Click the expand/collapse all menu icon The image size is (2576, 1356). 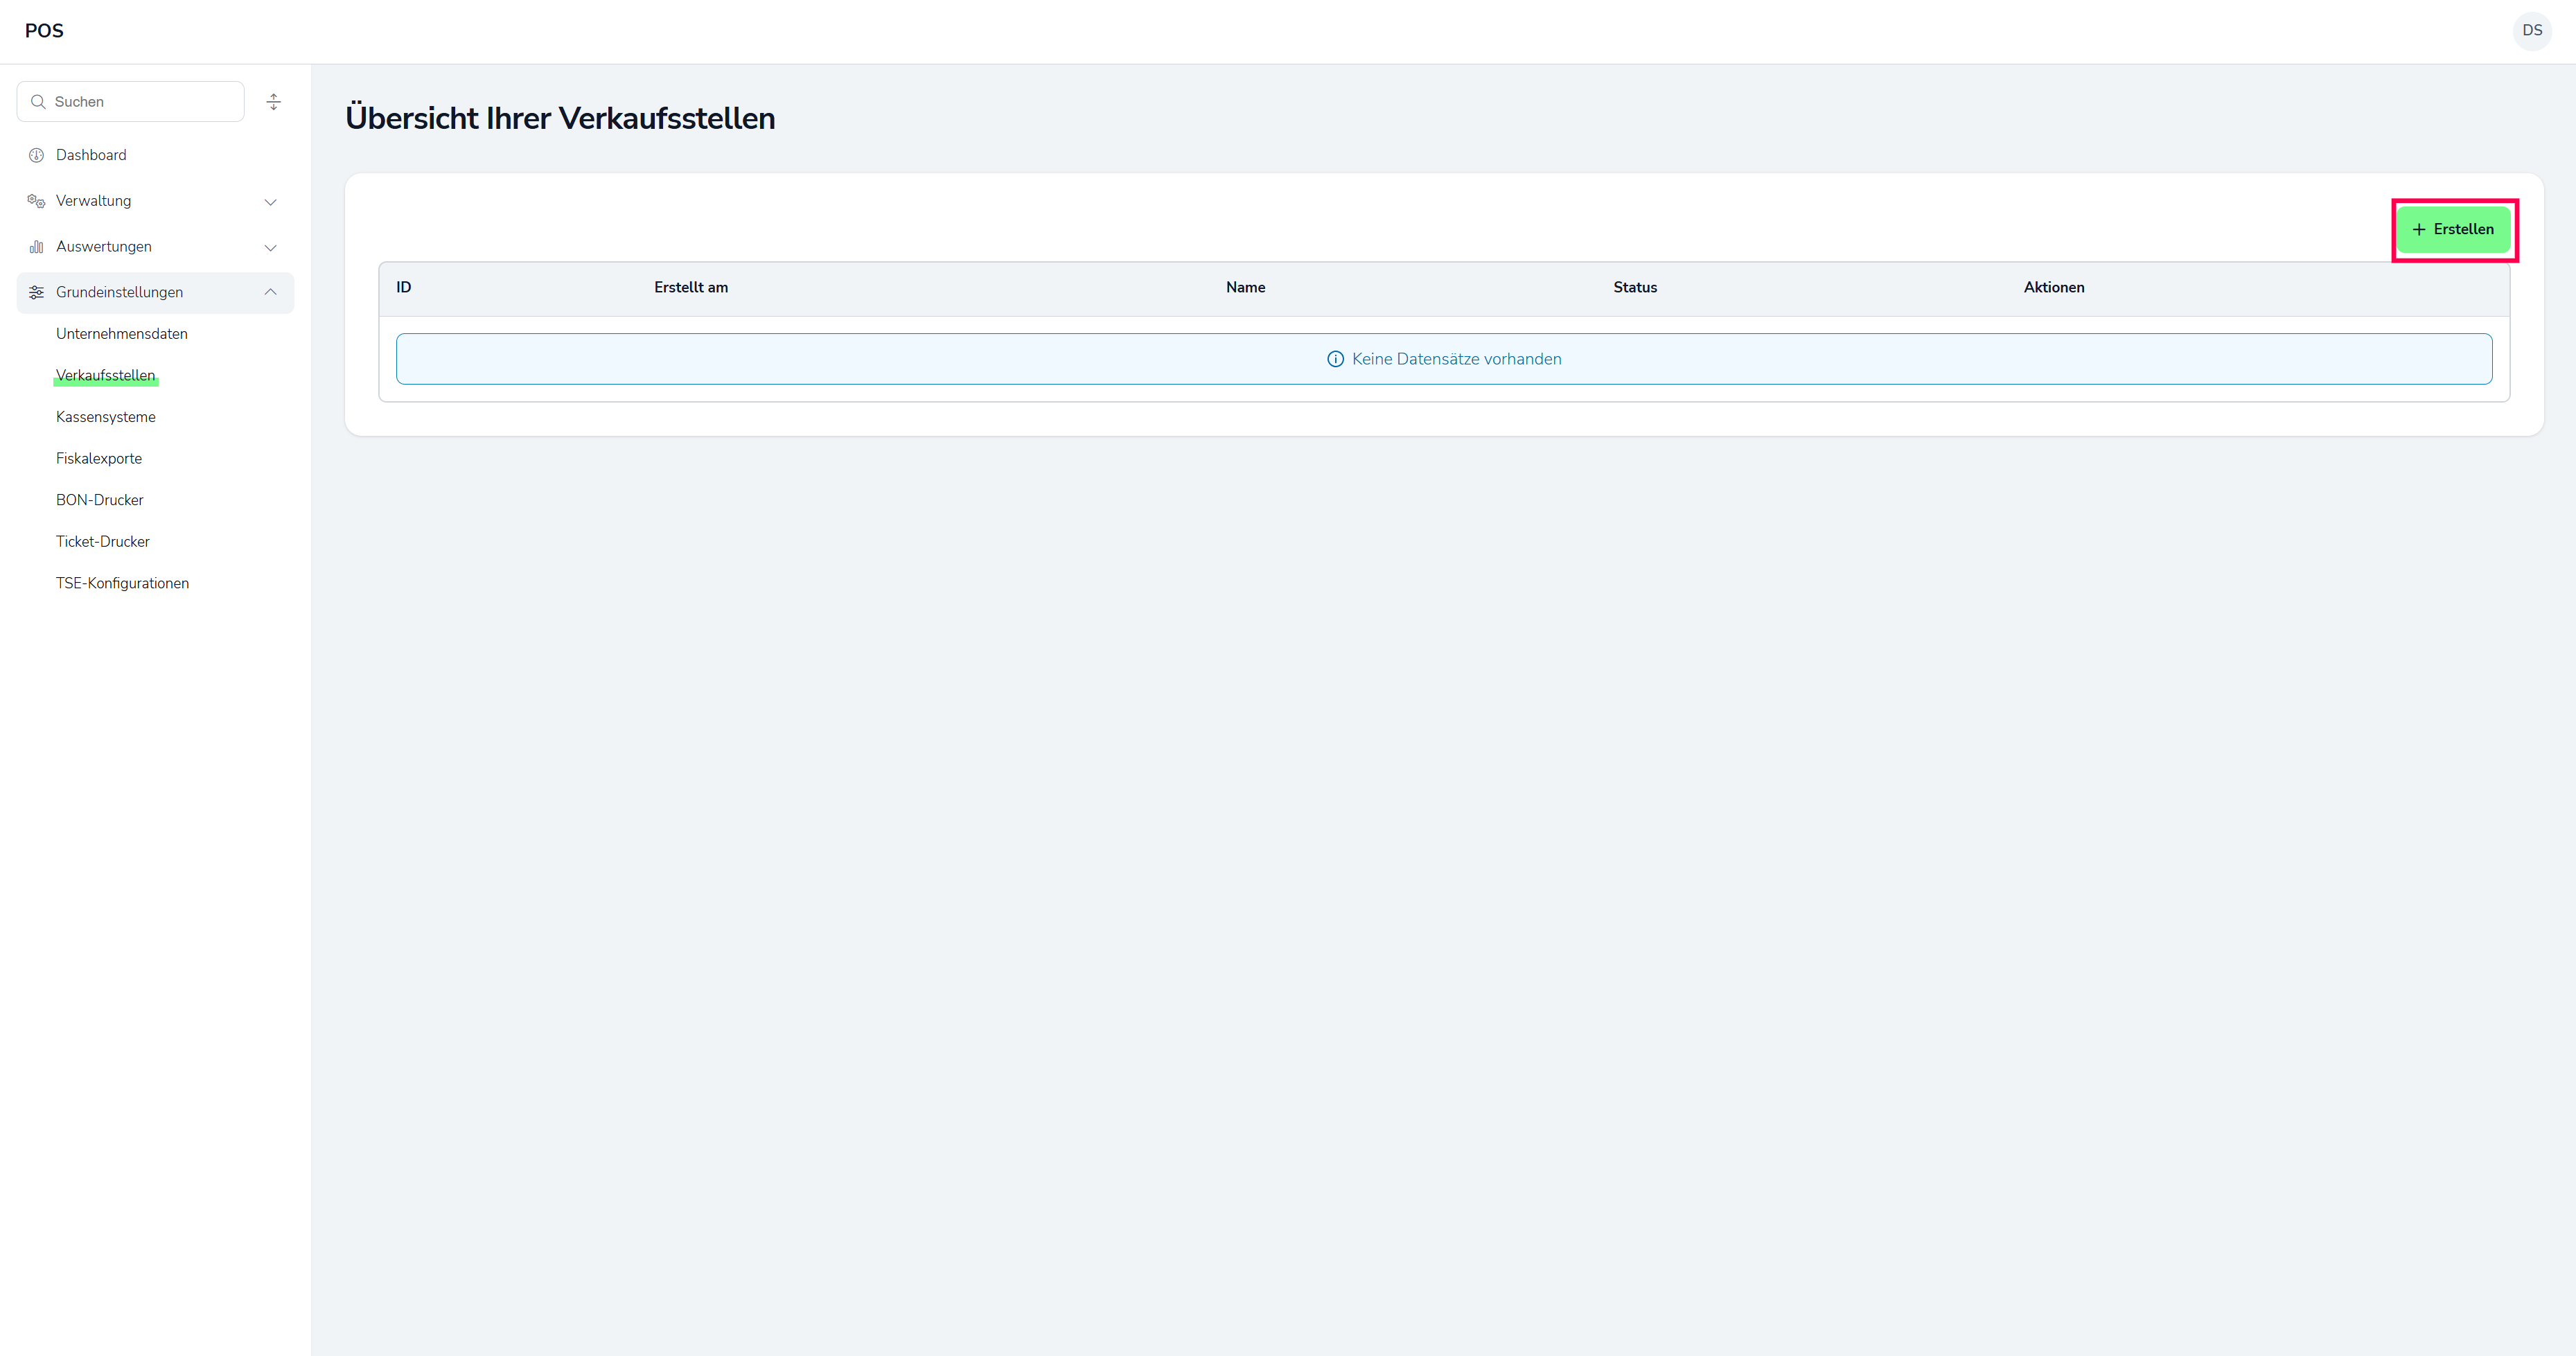tap(274, 102)
